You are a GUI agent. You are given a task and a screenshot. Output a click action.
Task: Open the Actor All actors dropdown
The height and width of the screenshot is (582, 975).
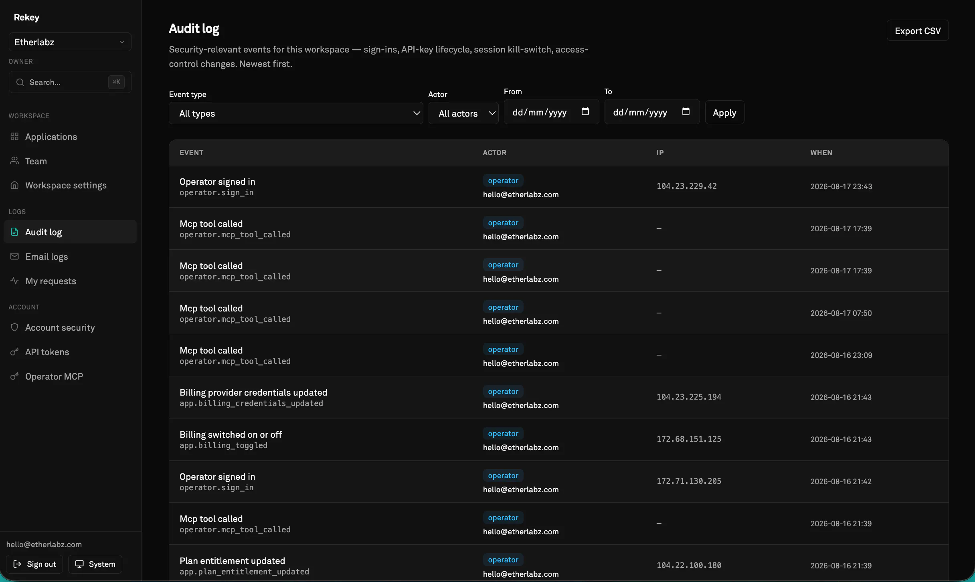point(463,113)
